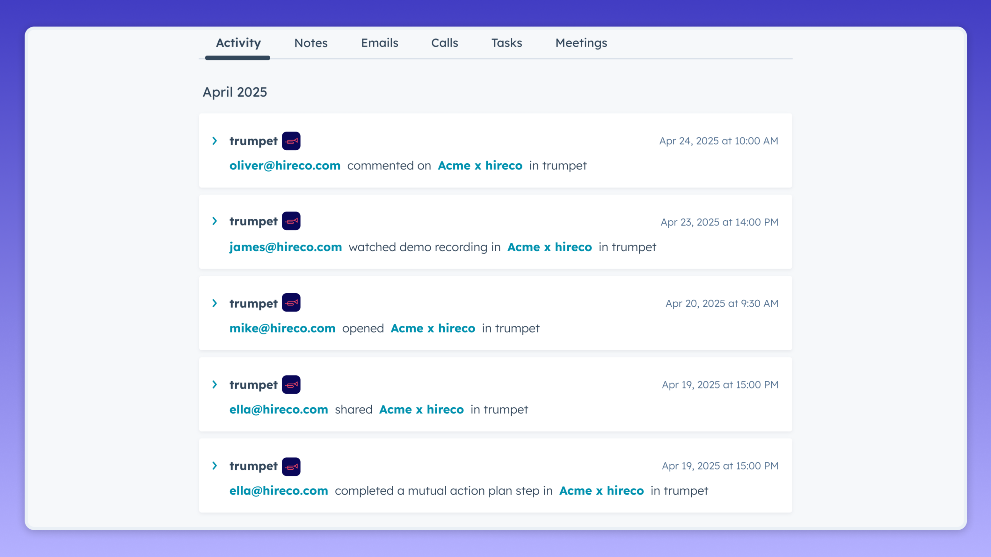The height and width of the screenshot is (557, 991).
Task: Click trumpet icon in ella shared entry
Action: (291, 384)
